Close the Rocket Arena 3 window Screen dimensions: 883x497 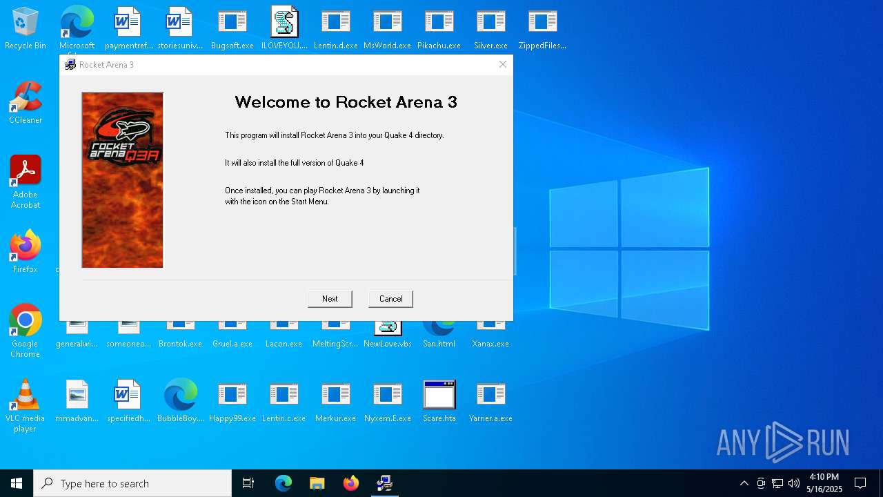[503, 64]
